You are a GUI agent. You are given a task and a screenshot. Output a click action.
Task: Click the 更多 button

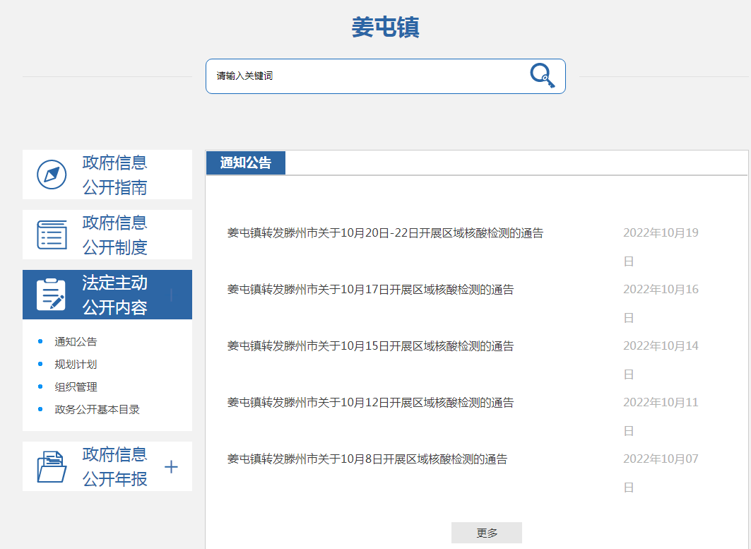pos(487,533)
